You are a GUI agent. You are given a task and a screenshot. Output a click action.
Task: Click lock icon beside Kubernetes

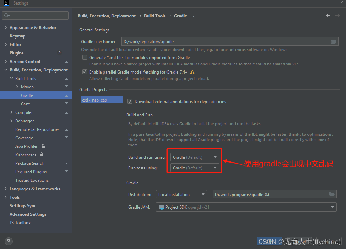[42, 155]
